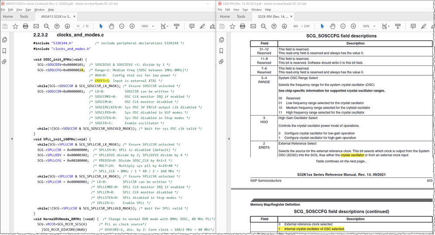
Task: Click the star bookmark icon in Cookbook window
Action: pos(15,26)
